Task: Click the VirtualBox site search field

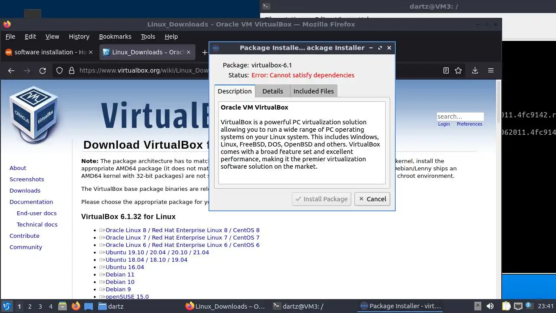Action: (x=460, y=117)
